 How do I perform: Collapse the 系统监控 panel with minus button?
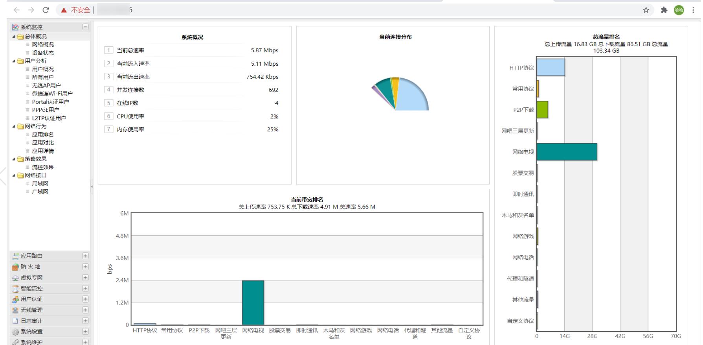pos(85,27)
